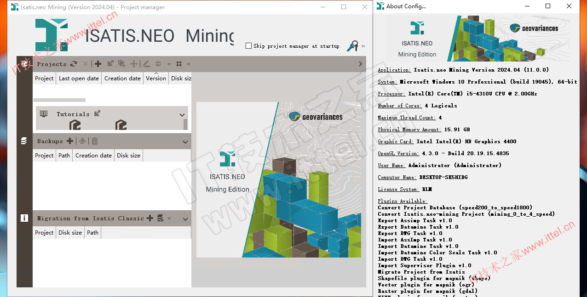Click Disk size header in Migration table

[70, 232]
